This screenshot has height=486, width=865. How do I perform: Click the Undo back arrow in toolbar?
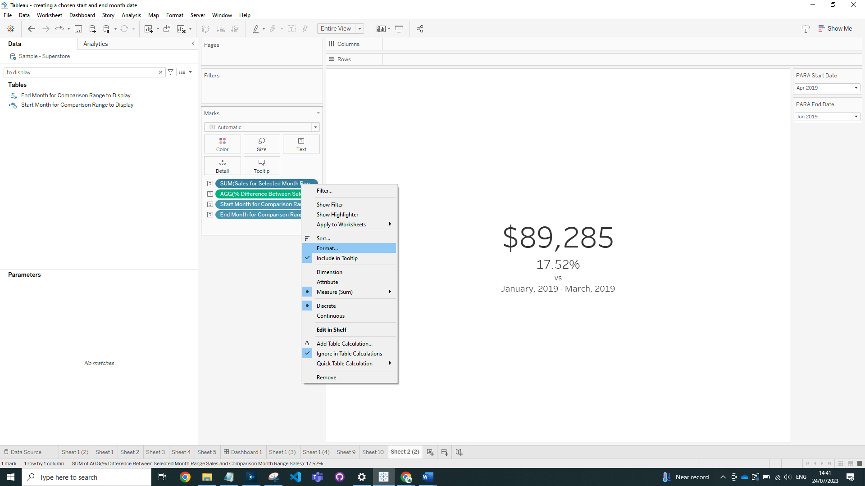tap(31, 29)
